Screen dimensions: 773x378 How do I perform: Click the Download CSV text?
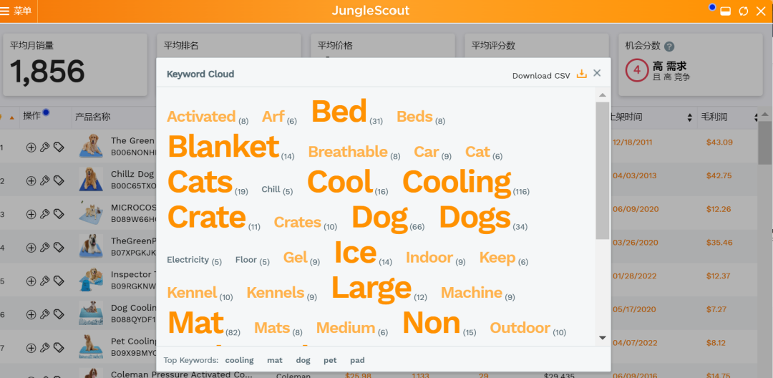point(541,76)
